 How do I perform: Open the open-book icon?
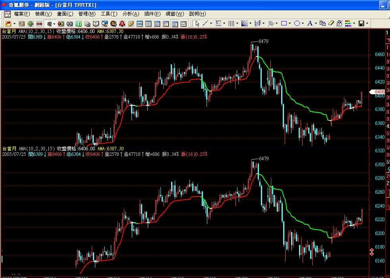point(96,24)
